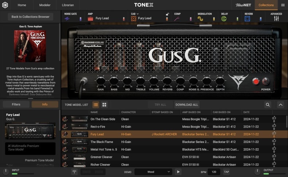Image resolution: width=288 pixels, height=177 pixels.
Task: Like the Greener Cleaner tone
Action: pyautogui.click(x=274, y=156)
